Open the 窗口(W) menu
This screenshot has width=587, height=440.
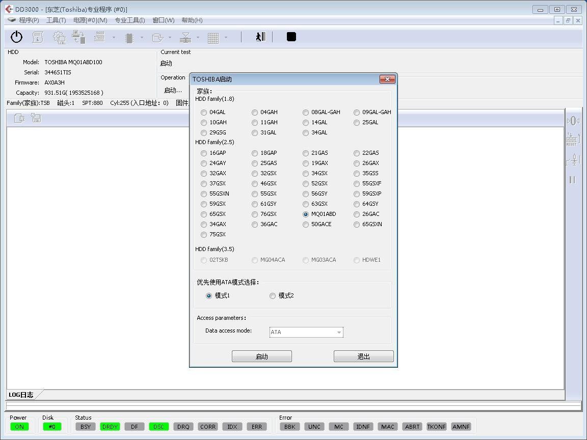(x=163, y=20)
